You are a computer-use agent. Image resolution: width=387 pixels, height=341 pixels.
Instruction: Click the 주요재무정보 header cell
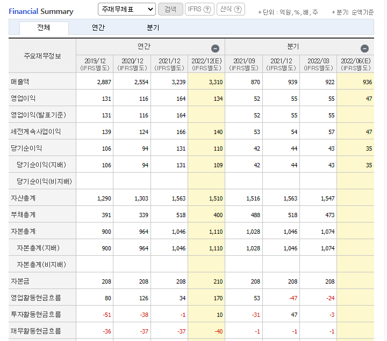[x=42, y=56]
